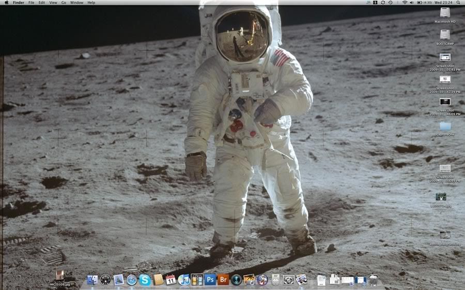Open System Preferences gear in Dock
Image resolution: width=465 pixels, height=290 pixels.
[288, 280]
